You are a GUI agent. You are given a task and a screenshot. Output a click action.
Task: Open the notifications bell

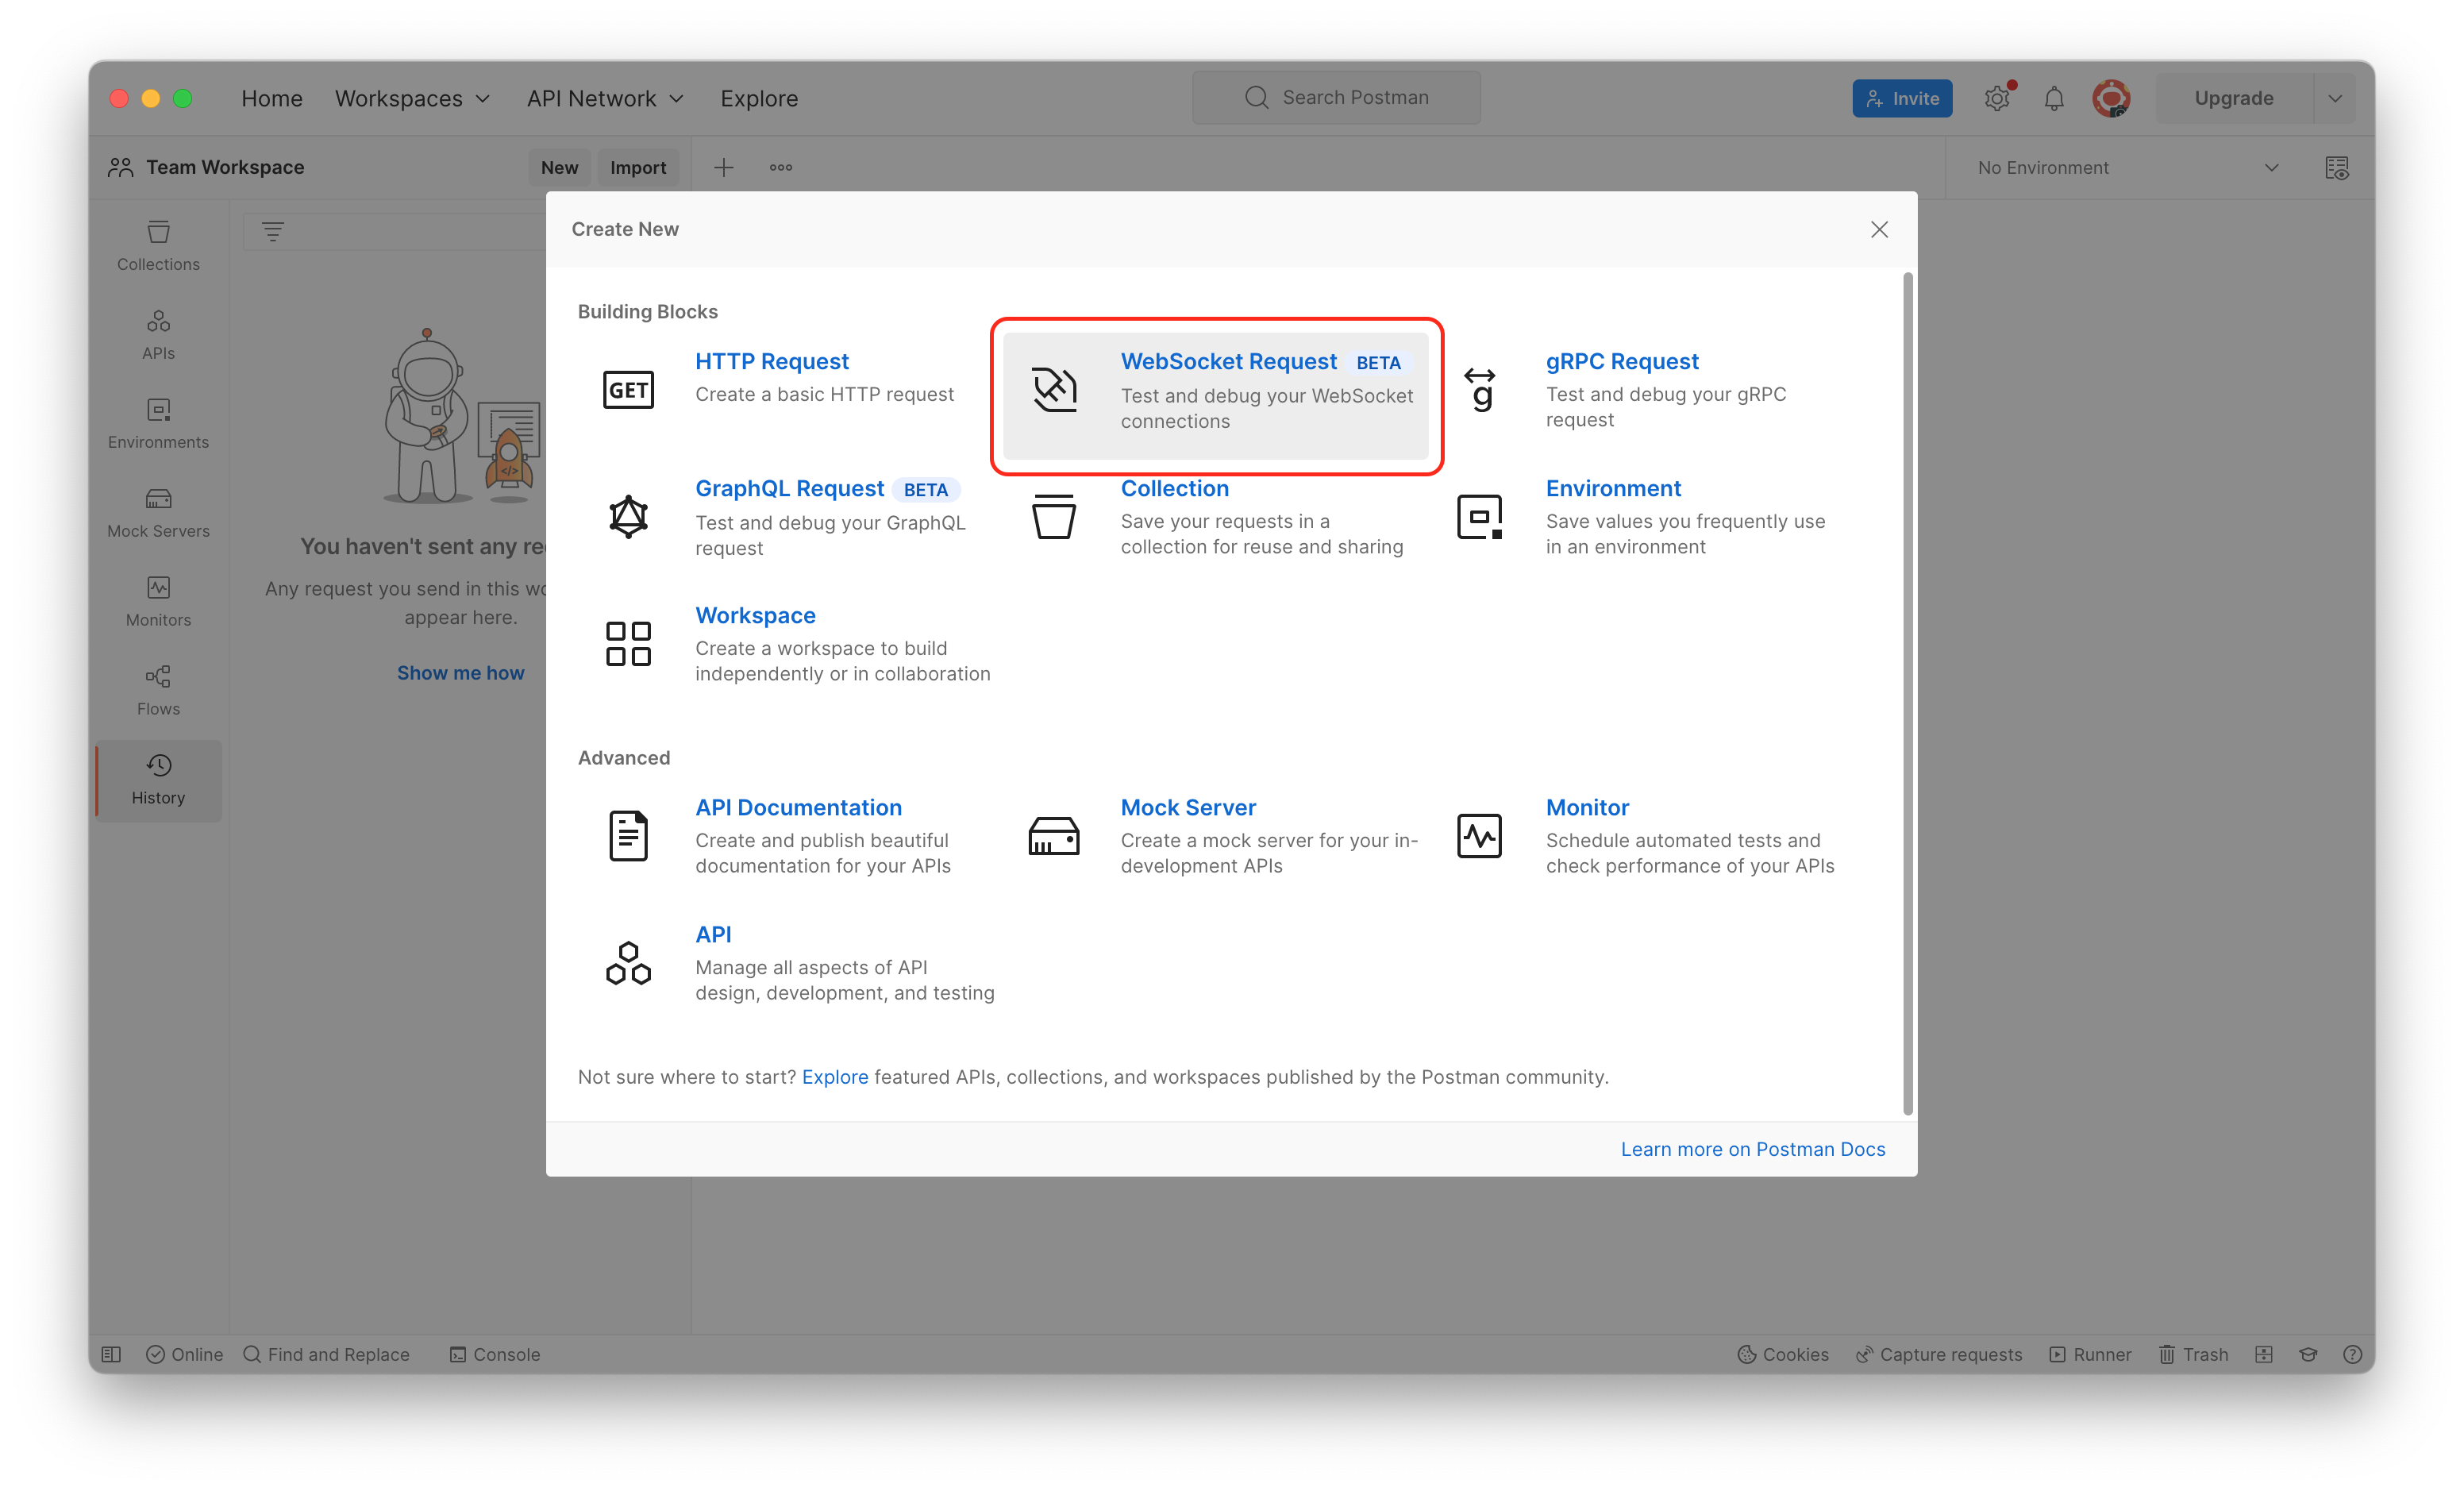pyautogui.click(x=2054, y=98)
